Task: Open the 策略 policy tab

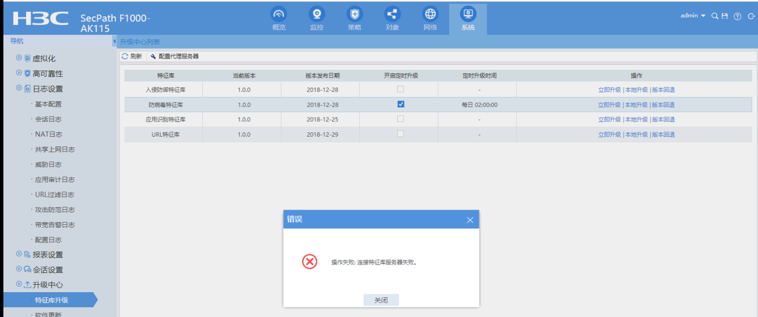Action: point(355,19)
